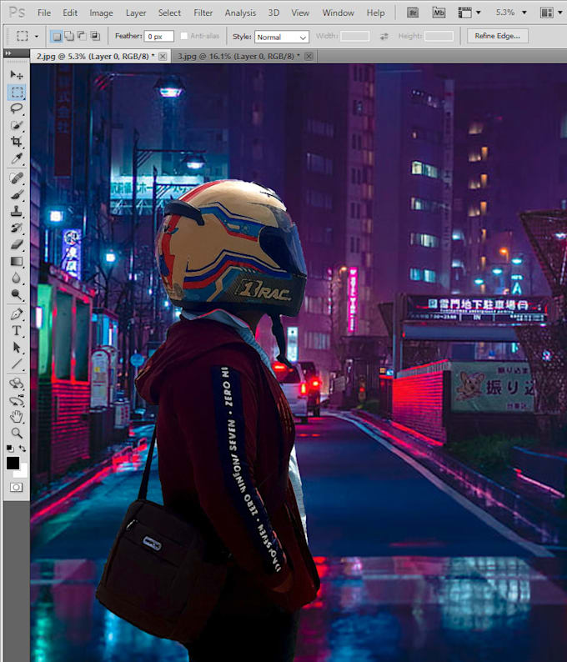The height and width of the screenshot is (662, 567).
Task: Open the Filter menu
Action: [x=203, y=13]
